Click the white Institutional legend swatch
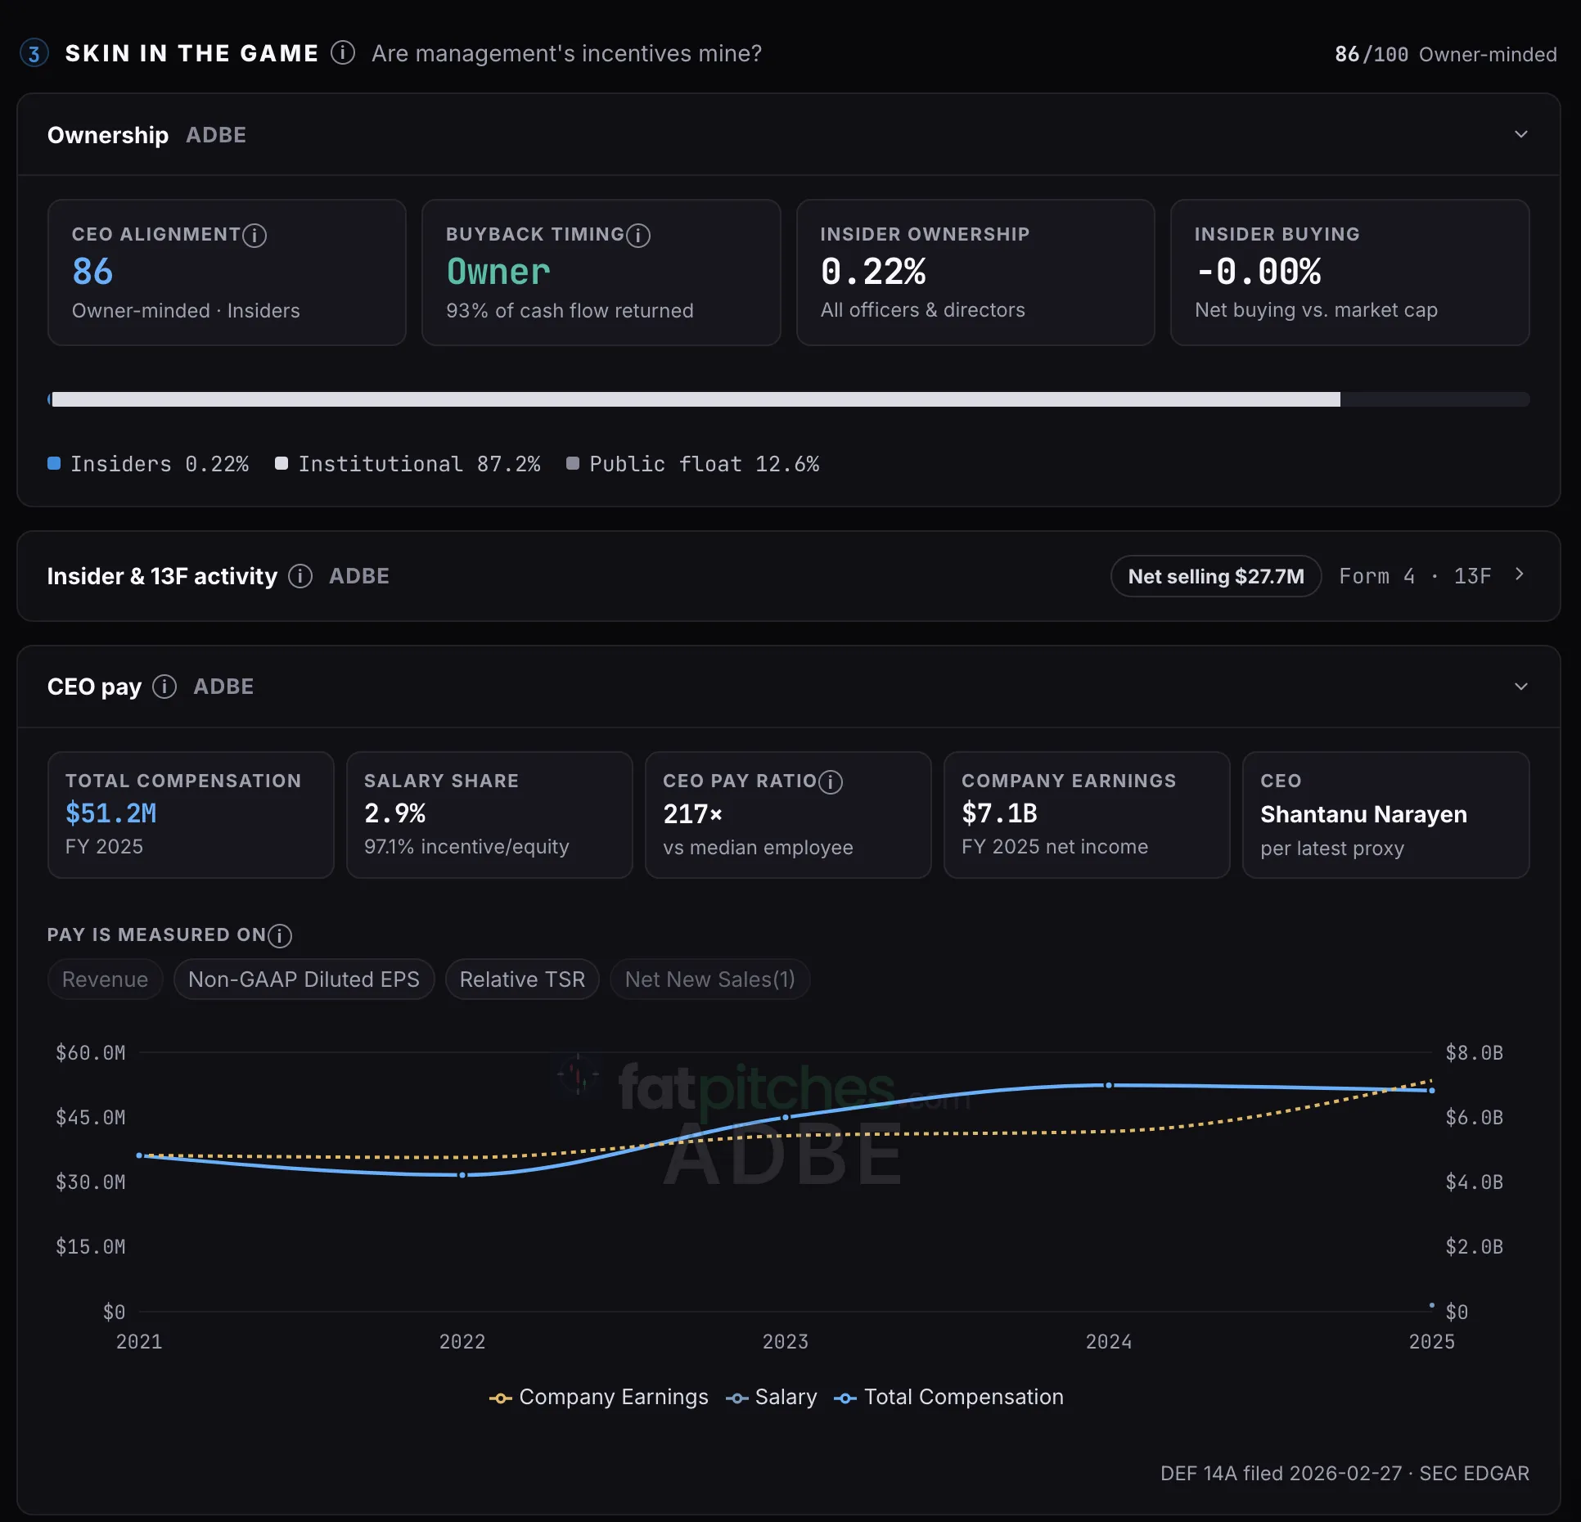The height and width of the screenshot is (1522, 1581). [x=282, y=464]
